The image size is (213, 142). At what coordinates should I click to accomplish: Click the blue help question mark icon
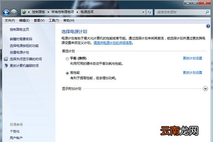pos(208,26)
